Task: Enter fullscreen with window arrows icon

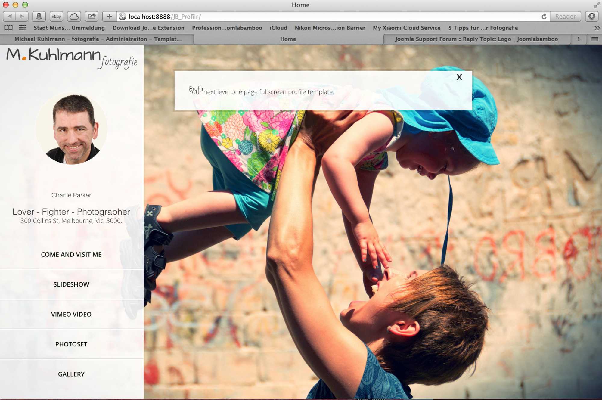Action: pyautogui.click(x=597, y=5)
